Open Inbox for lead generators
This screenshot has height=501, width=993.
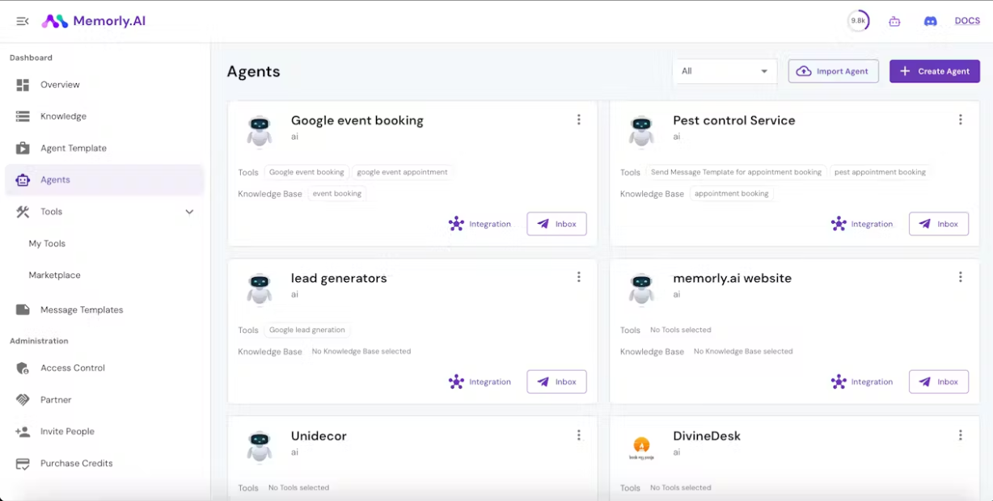coord(556,381)
